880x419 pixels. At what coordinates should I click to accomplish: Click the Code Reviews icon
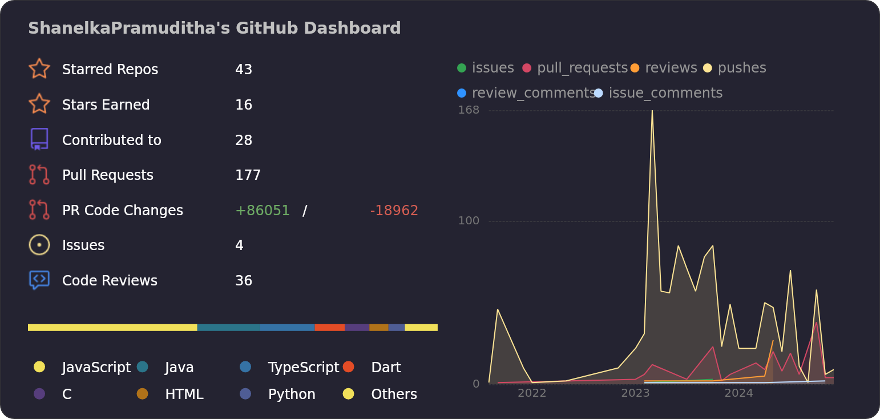39,280
